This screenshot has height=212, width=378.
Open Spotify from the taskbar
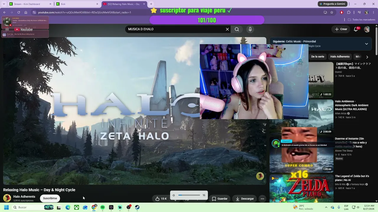(x=102, y=207)
